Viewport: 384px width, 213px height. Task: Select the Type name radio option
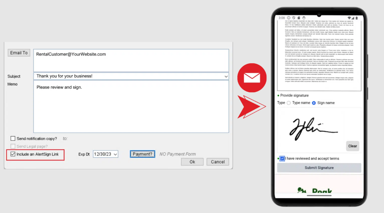289,103
